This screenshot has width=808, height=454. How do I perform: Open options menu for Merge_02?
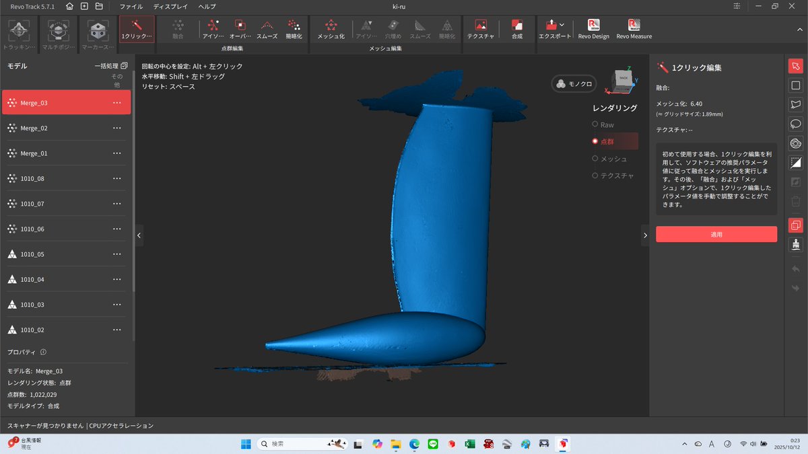(x=117, y=128)
